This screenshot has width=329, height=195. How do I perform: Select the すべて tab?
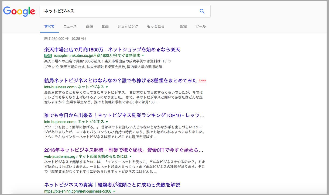click(49, 26)
